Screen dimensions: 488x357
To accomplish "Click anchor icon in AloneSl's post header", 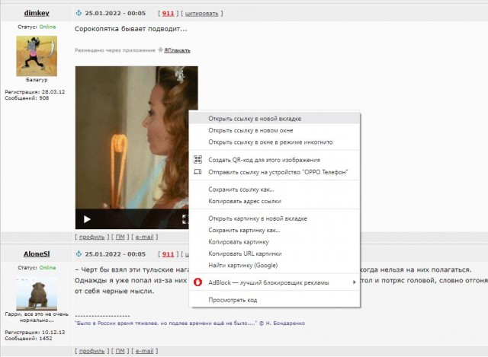I will [79, 253].
